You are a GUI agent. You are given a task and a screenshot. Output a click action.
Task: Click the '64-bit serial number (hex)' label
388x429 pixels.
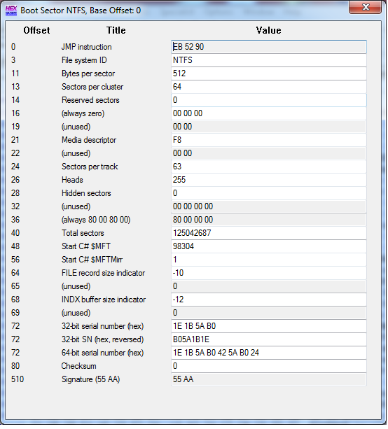[x=102, y=353]
